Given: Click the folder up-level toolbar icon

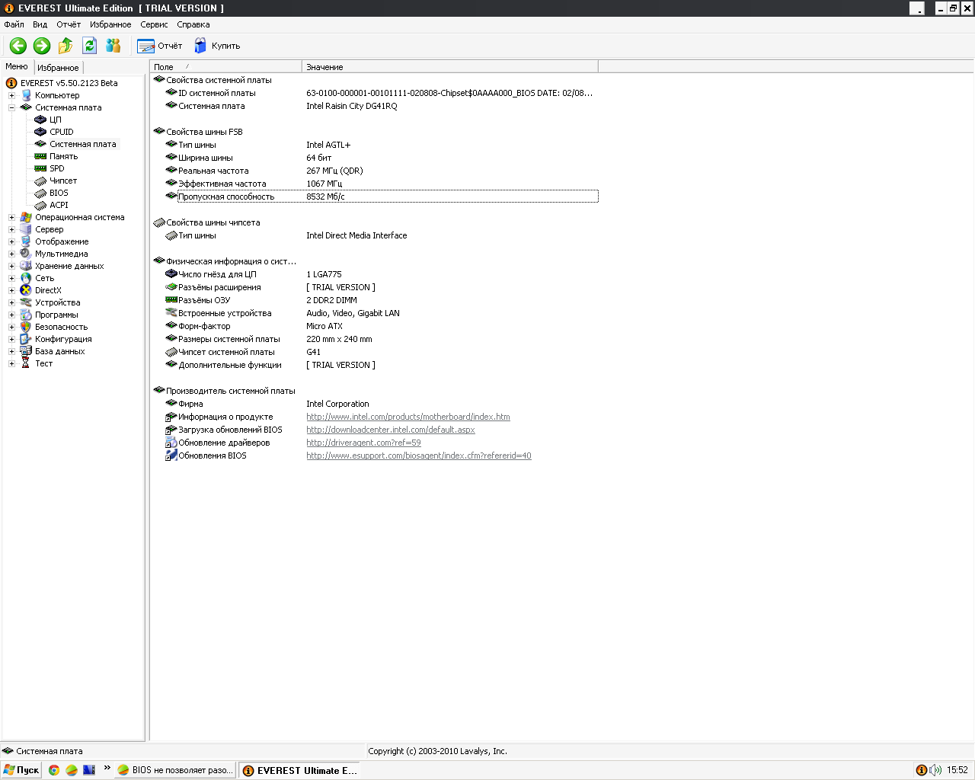Looking at the screenshot, I should coord(66,46).
